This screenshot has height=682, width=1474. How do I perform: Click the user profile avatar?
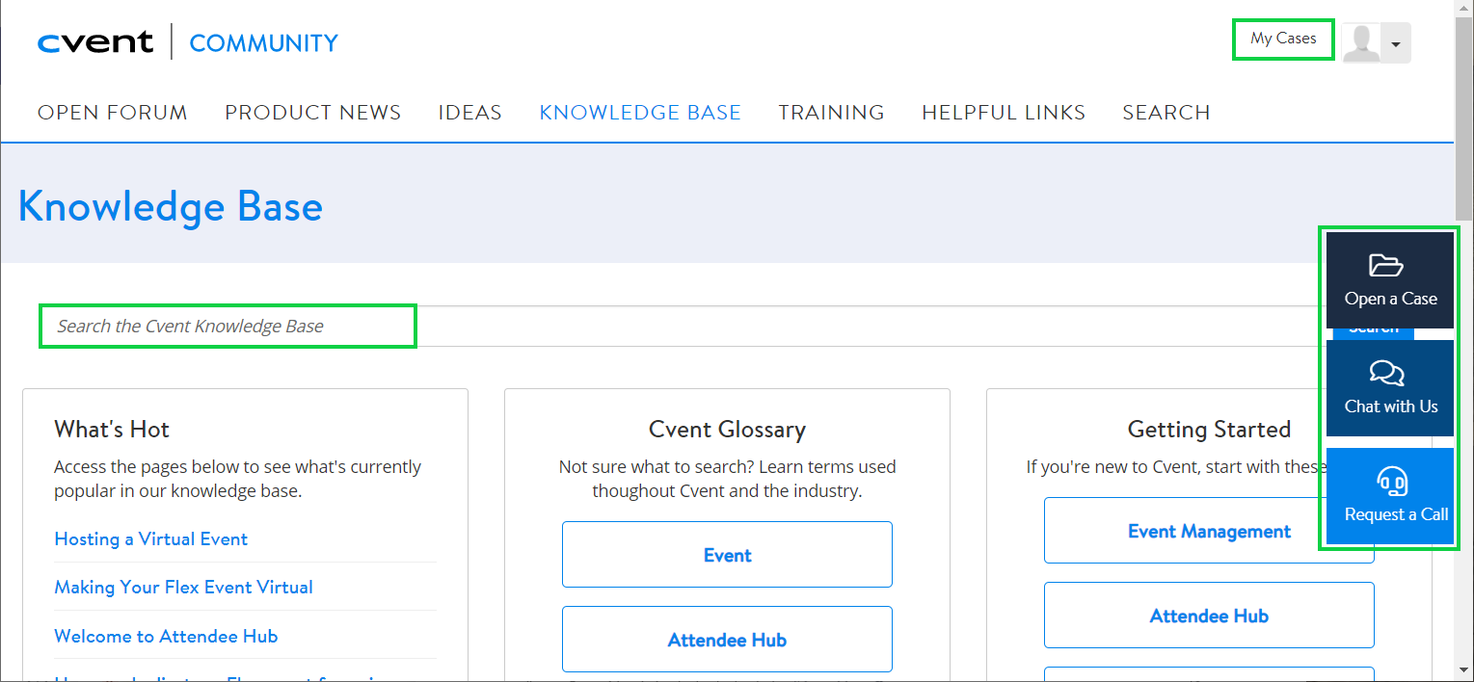1361,43
